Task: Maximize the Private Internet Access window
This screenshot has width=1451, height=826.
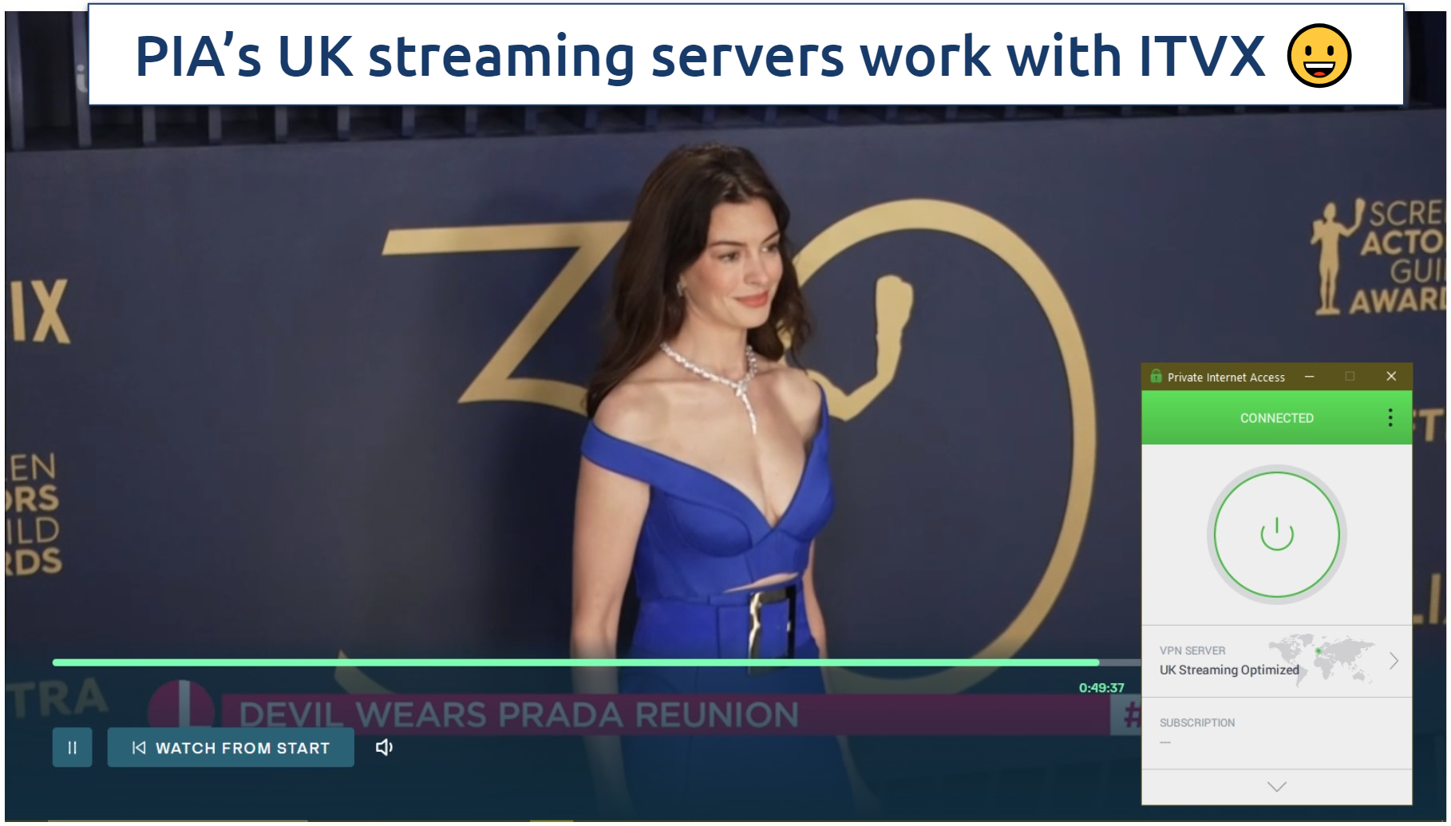Action: 1350,377
